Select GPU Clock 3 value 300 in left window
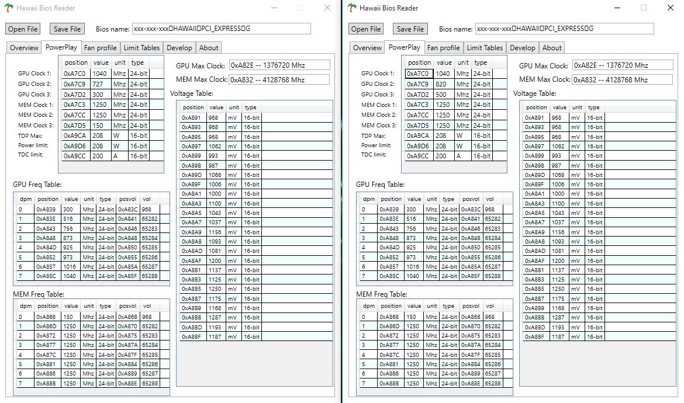The image size is (684, 403). pos(101,95)
